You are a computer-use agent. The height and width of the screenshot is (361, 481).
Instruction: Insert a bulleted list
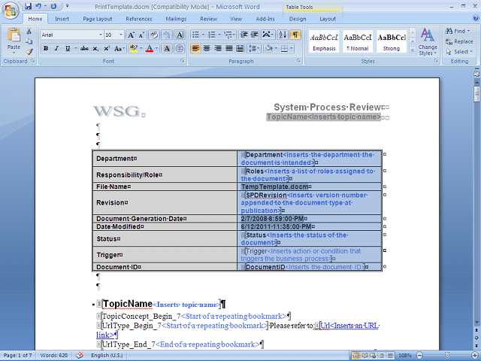195,35
